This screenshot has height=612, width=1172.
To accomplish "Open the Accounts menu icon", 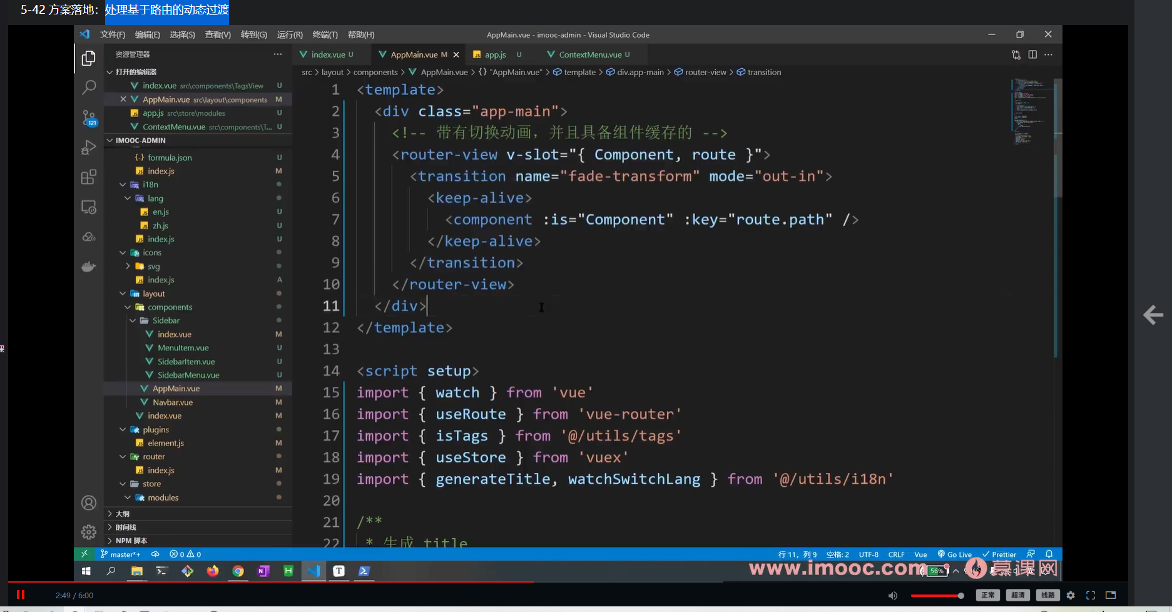I will (89, 502).
